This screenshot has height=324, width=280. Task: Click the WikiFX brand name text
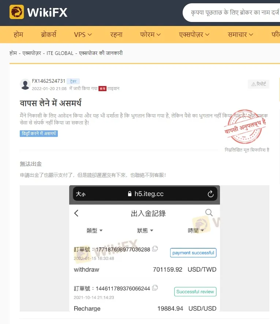47,12
